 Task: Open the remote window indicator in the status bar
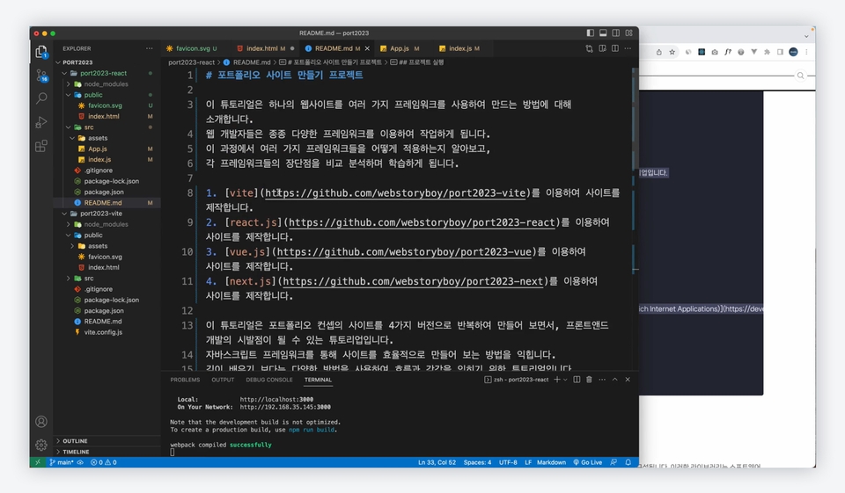click(x=37, y=462)
